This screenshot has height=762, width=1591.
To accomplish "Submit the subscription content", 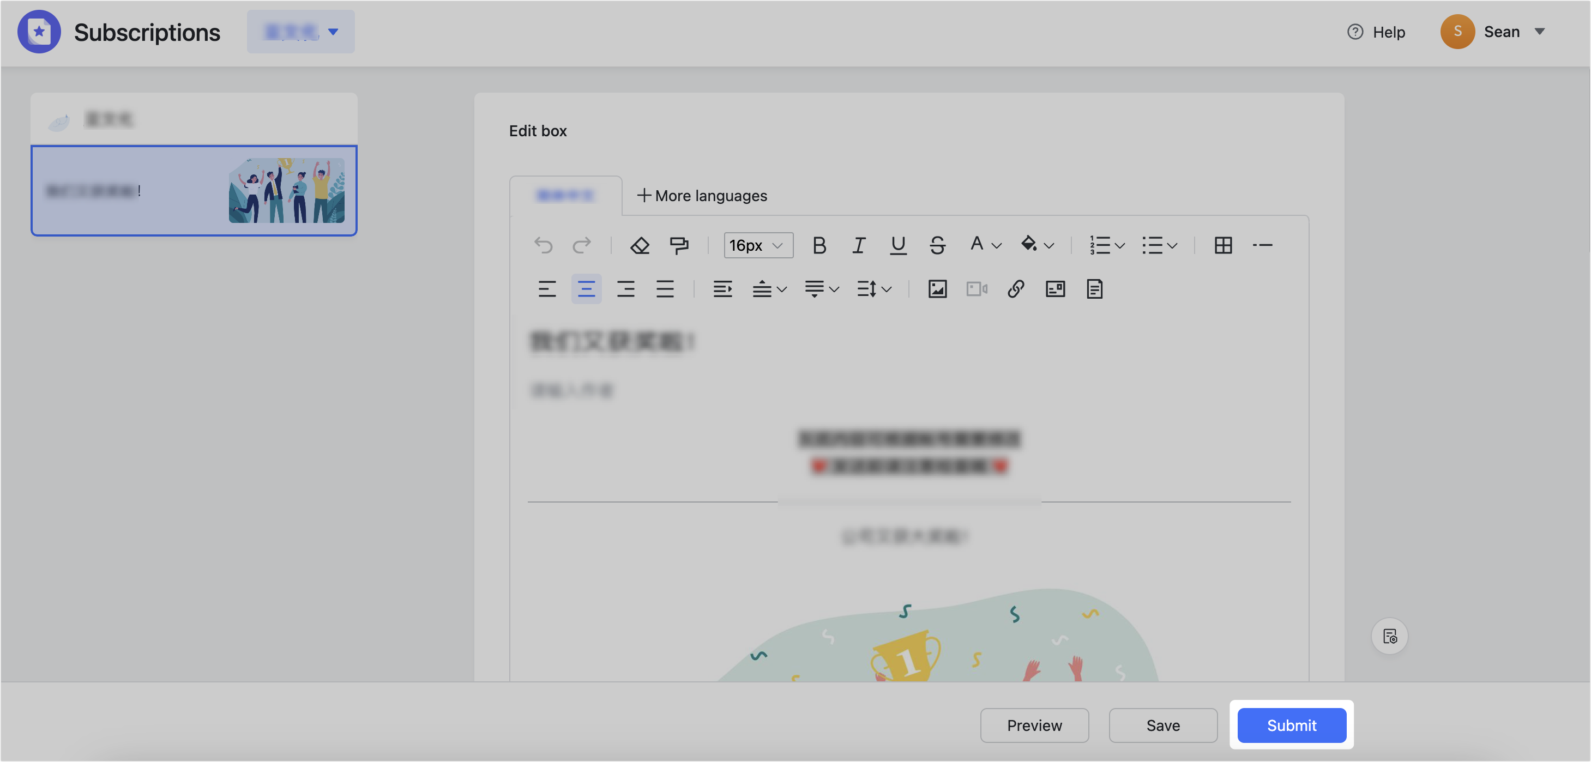I will pyautogui.click(x=1292, y=725).
